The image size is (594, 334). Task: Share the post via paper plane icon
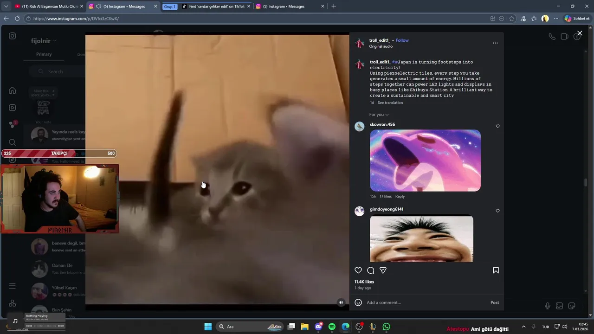tap(383, 270)
